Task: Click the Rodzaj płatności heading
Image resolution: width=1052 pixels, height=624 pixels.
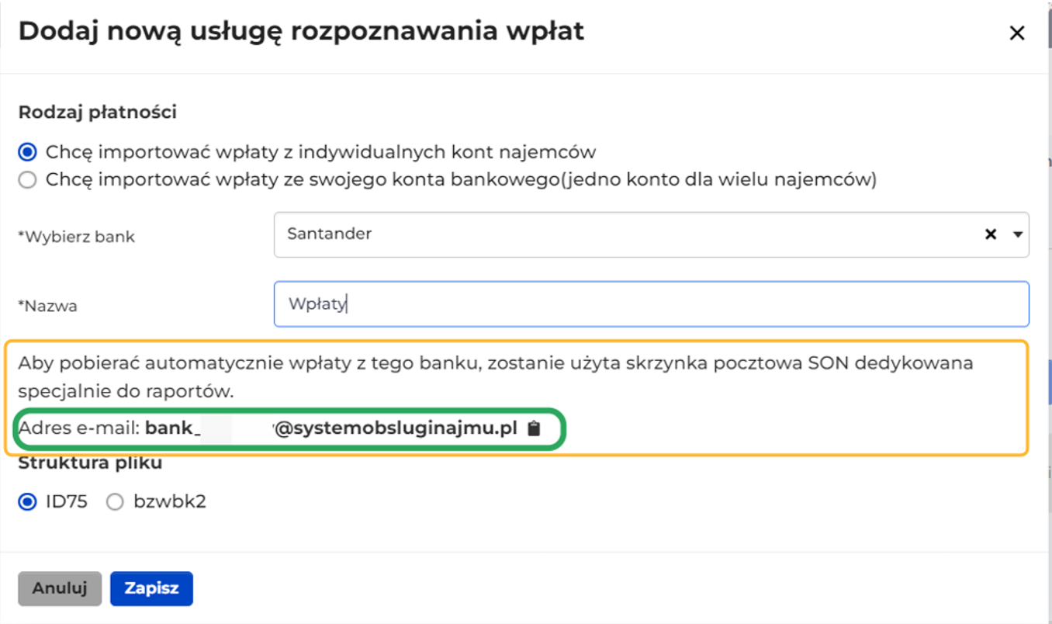Action: [98, 113]
